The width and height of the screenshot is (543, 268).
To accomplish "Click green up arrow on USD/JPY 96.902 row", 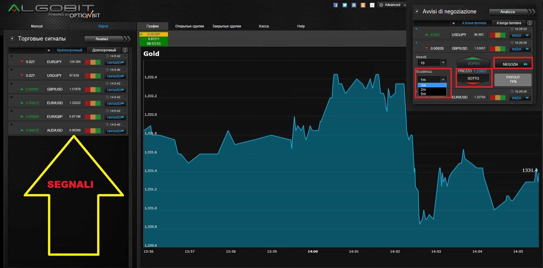I will click(426, 35).
